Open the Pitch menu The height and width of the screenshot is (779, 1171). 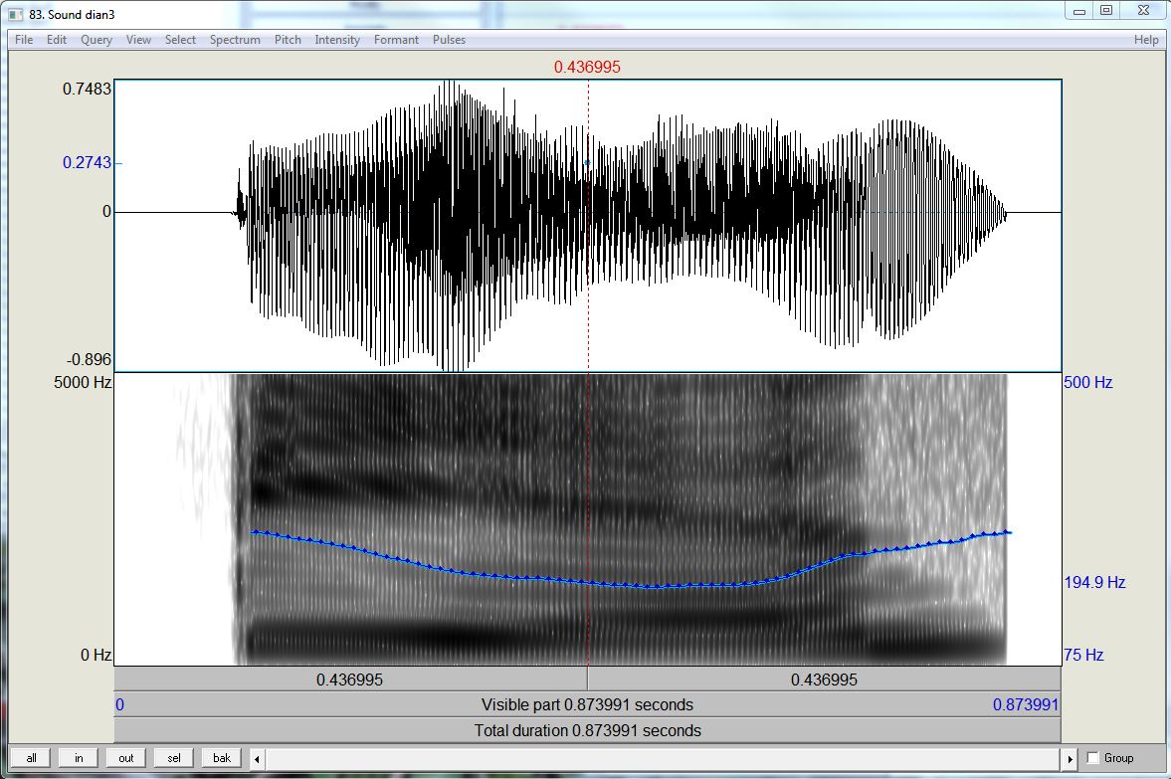[288, 40]
